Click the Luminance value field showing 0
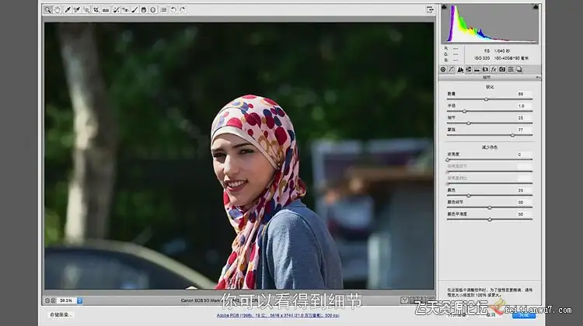The height and width of the screenshot is (326, 583). point(524,154)
